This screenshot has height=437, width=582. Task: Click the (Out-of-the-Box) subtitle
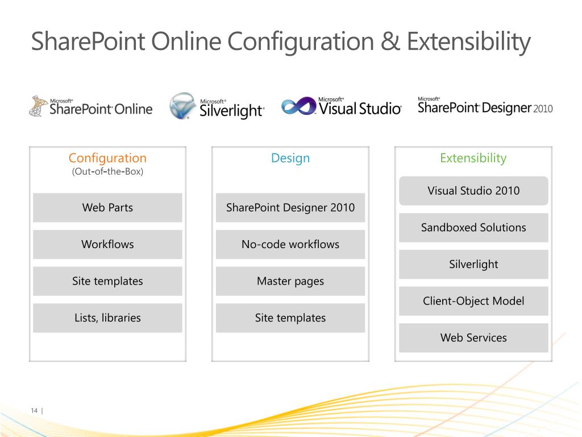click(107, 172)
